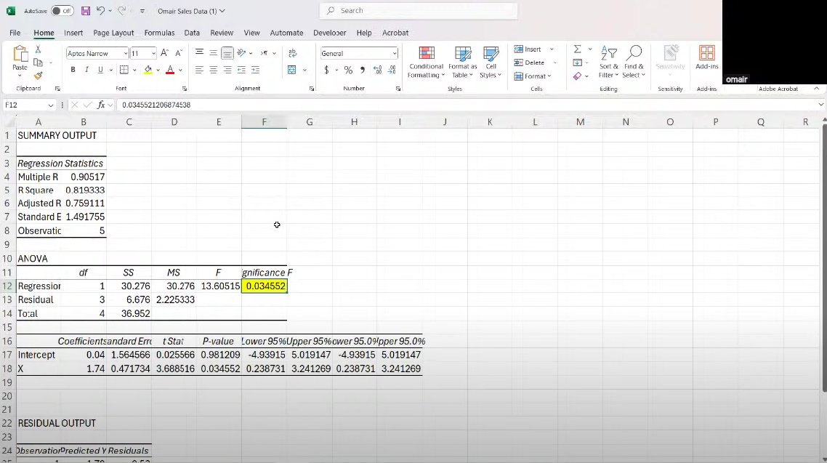827x463 pixels.
Task: Click the Copy icon
Action: click(38, 63)
